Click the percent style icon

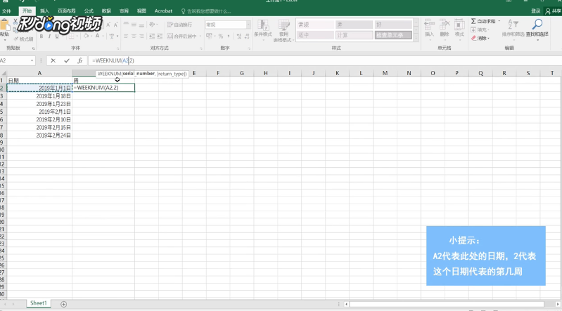(x=221, y=36)
